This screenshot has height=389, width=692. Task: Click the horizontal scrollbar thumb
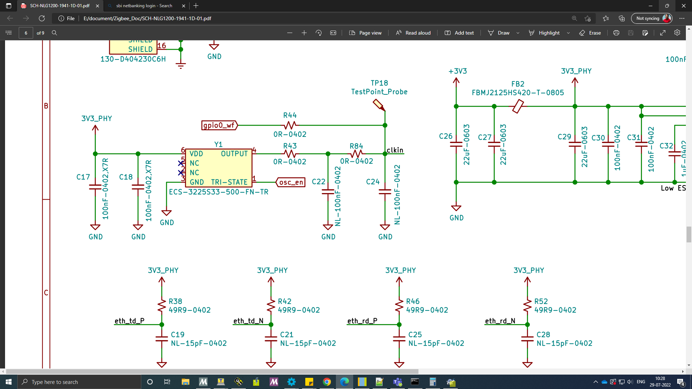(x=212, y=371)
